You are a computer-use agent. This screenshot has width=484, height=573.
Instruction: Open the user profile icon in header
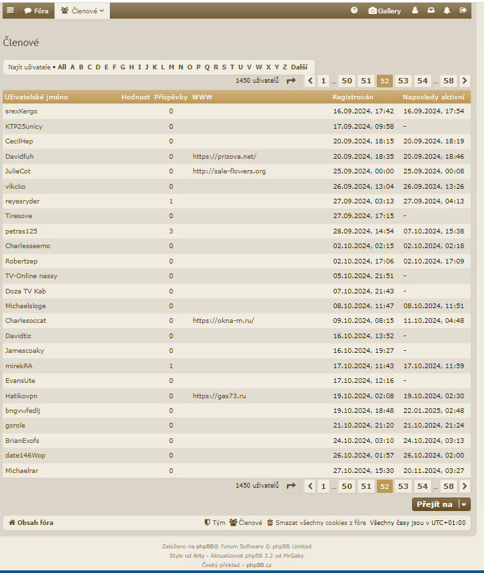pyautogui.click(x=415, y=11)
